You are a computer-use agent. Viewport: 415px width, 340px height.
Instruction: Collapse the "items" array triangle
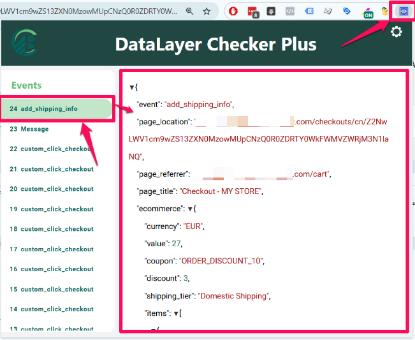(x=176, y=314)
